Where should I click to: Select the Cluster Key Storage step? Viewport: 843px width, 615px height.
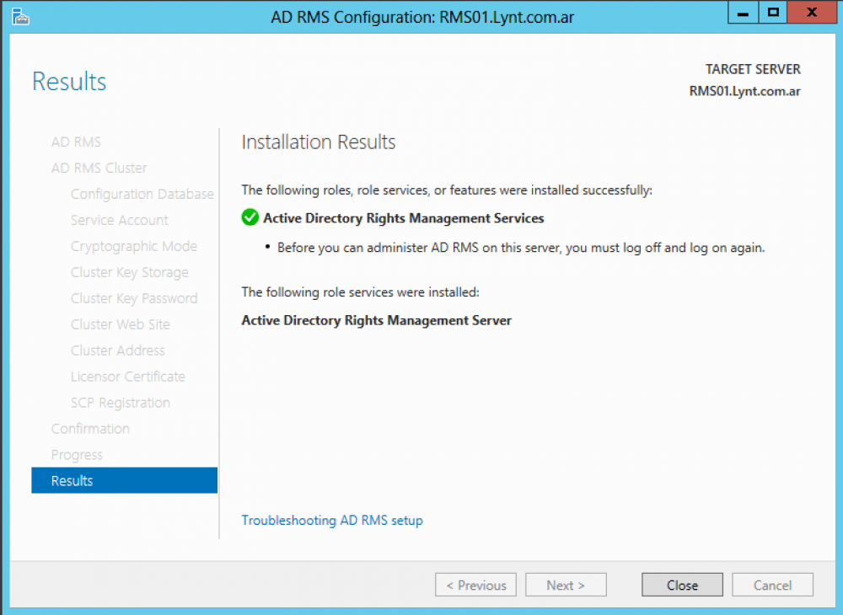coord(130,272)
